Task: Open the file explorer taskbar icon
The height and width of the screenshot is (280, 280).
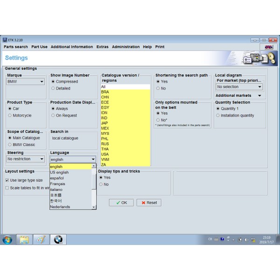Action: (24, 240)
